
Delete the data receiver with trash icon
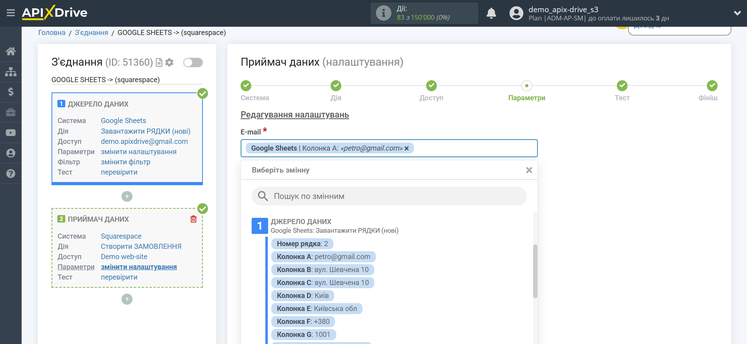[193, 219]
